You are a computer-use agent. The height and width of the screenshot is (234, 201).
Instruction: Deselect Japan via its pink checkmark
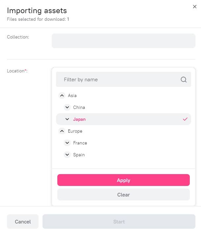185,119
